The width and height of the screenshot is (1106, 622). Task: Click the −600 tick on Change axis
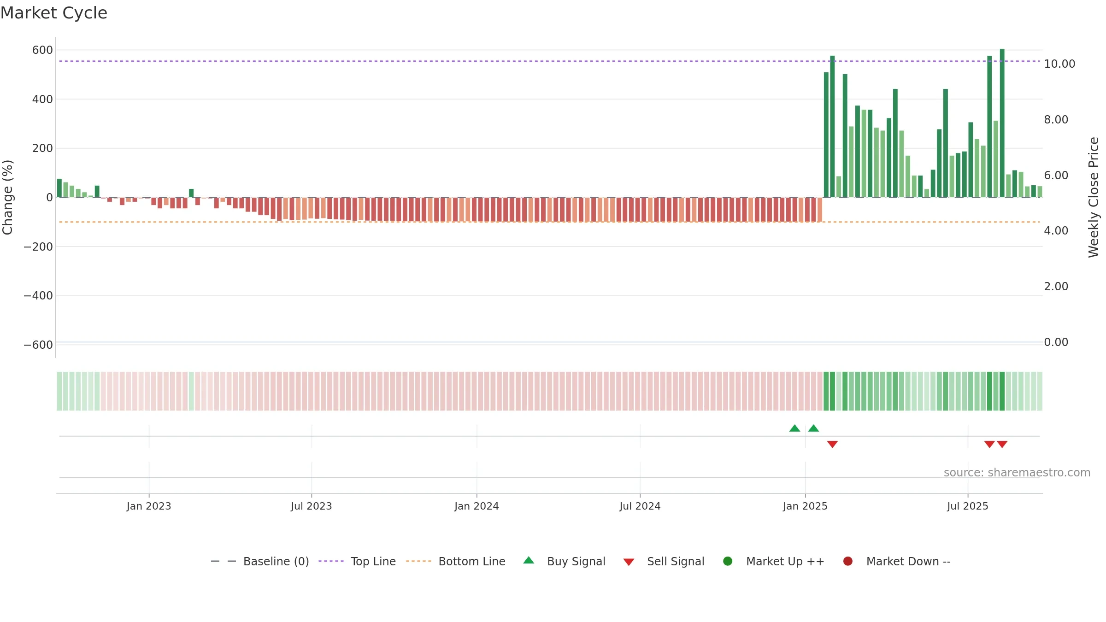point(38,345)
